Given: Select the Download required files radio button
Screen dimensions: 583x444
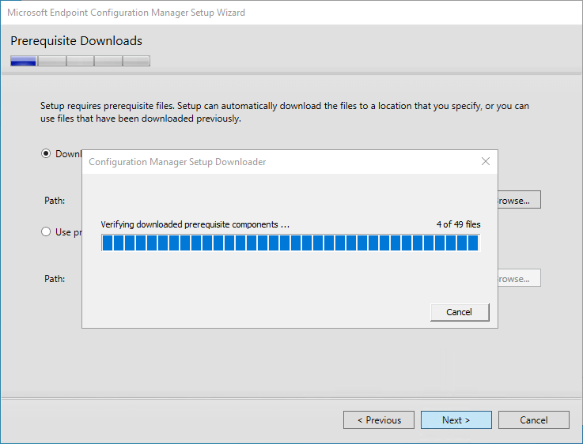Looking at the screenshot, I should click(46, 154).
